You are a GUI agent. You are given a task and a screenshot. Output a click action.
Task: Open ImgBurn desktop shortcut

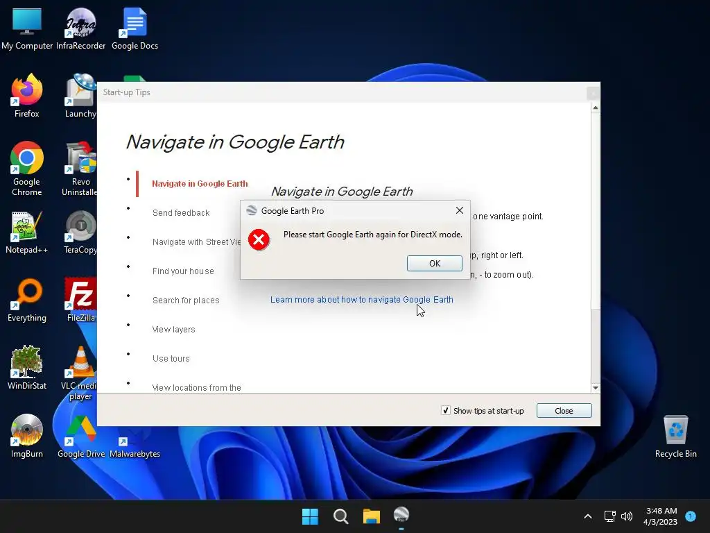pos(27,436)
